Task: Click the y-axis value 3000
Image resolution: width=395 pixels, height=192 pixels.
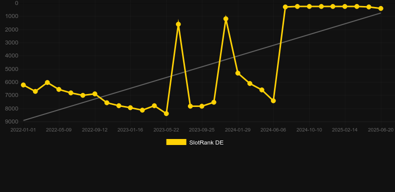Action: tap(12, 42)
